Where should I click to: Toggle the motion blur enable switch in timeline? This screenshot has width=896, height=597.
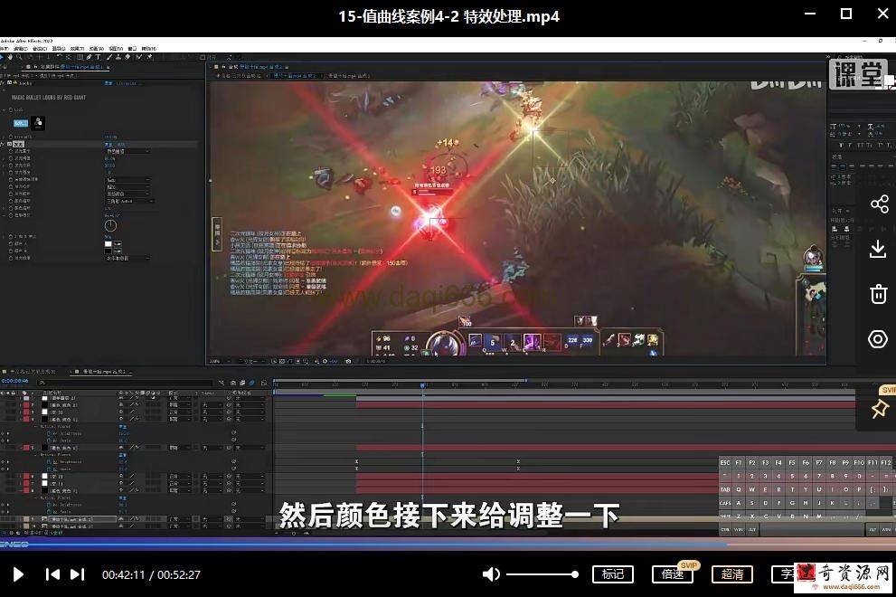252,383
